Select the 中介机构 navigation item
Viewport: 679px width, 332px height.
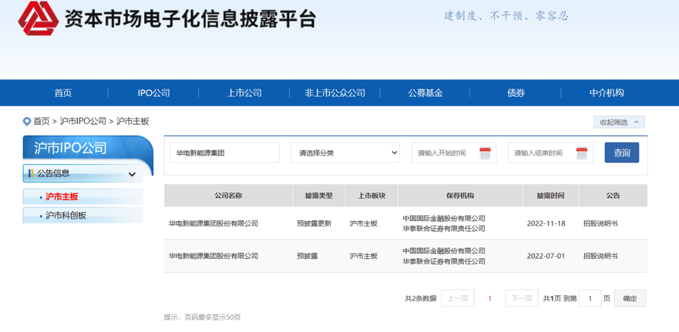[606, 93]
